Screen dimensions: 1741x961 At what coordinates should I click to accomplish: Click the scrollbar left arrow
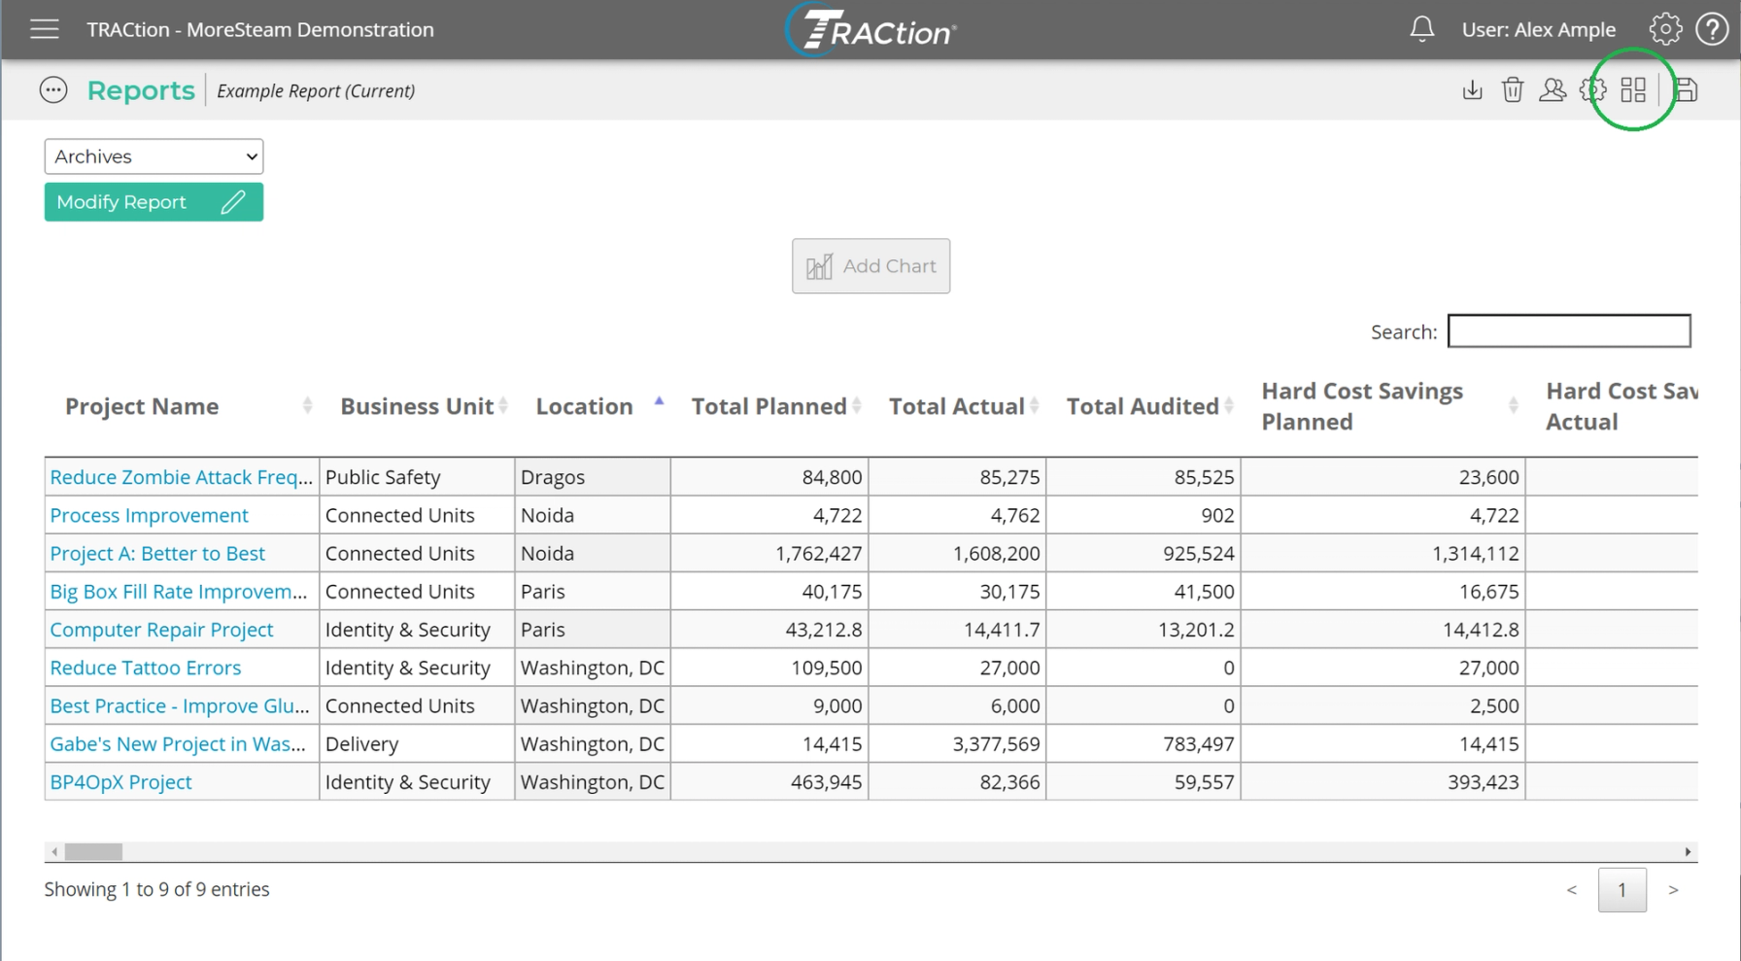(x=54, y=852)
